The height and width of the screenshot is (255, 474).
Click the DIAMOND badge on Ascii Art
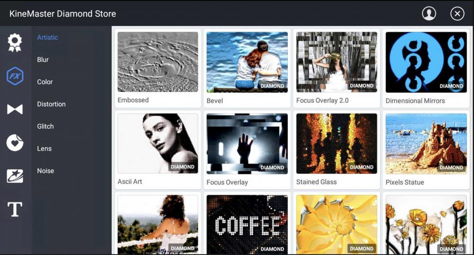pyautogui.click(x=182, y=167)
